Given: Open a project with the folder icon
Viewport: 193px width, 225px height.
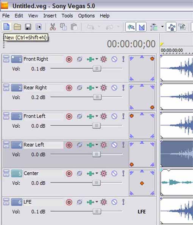Looking at the screenshot, I should pos(17,27).
